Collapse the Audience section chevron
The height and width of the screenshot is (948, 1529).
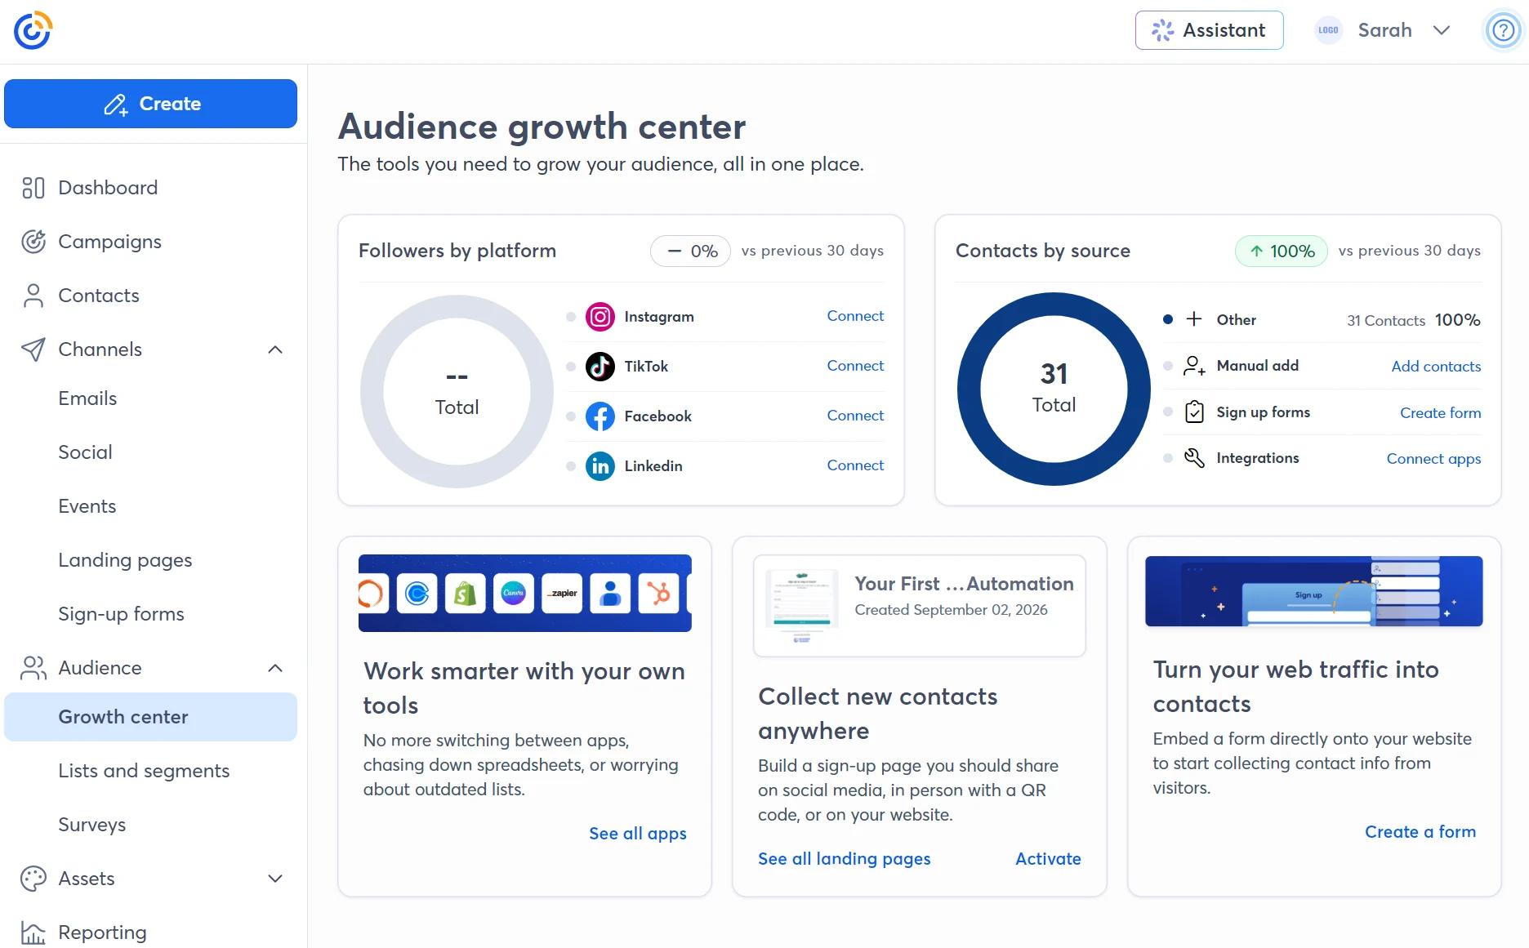pos(275,668)
